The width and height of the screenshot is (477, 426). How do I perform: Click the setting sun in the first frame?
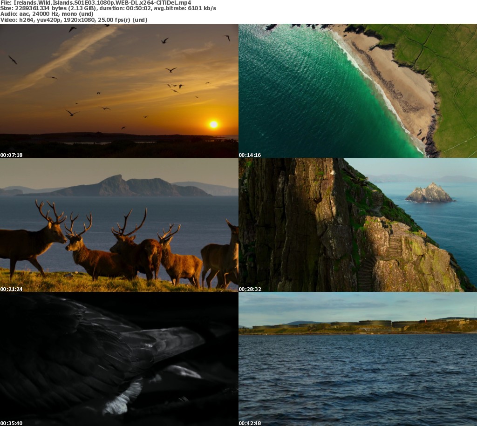click(x=213, y=124)
